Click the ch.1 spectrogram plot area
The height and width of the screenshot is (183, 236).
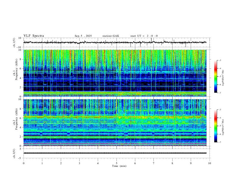pos(115,73)
